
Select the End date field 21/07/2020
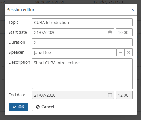coord(69,95)
